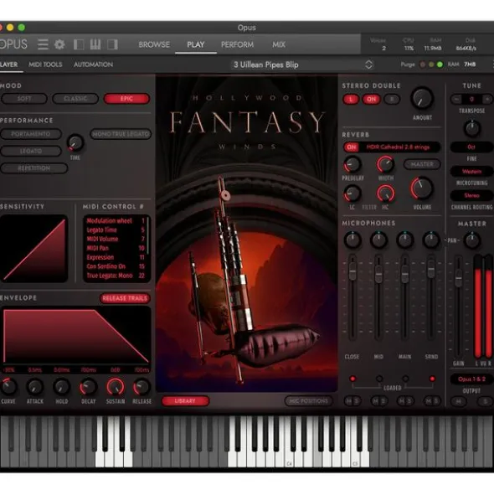Switch to the Perform tab
This screenshot has width=494, height=495.
238,44
